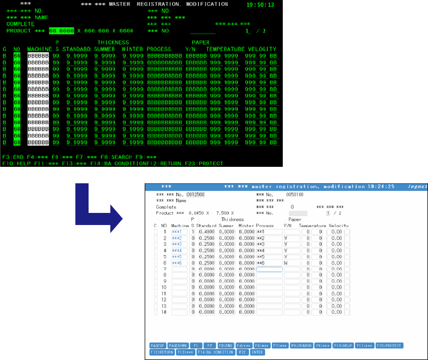Click F3:END text in green terminal

tap(13, 157)
